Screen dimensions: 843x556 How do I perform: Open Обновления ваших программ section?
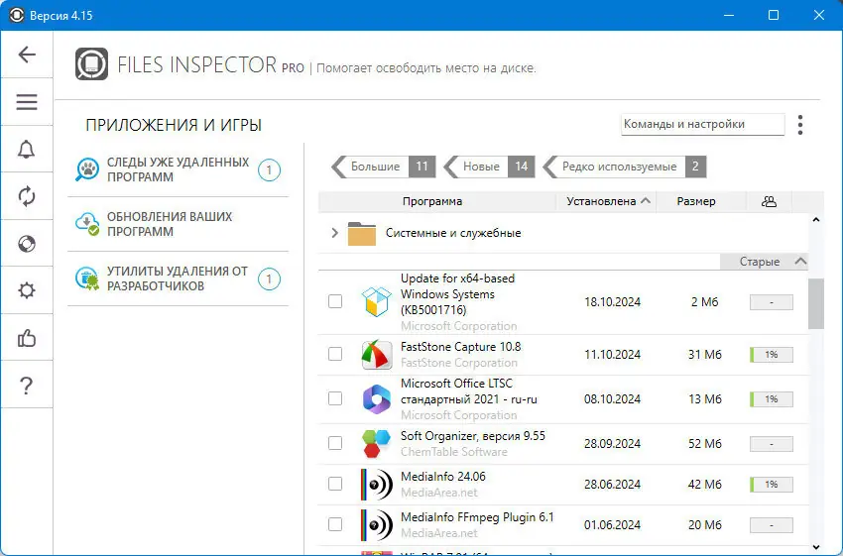point(178,224)
